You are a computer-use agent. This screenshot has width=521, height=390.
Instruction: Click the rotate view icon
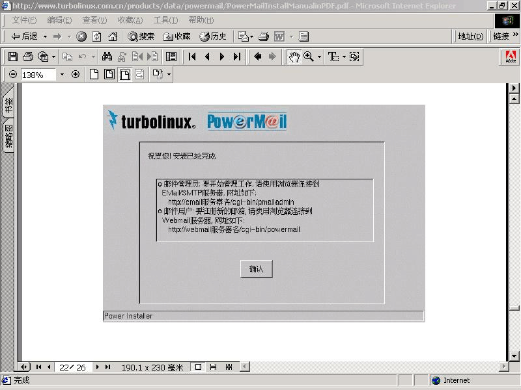click(x=158, y=74)
